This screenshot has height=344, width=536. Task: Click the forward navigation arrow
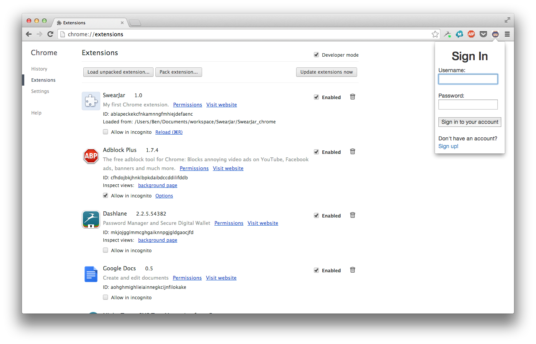39,34
